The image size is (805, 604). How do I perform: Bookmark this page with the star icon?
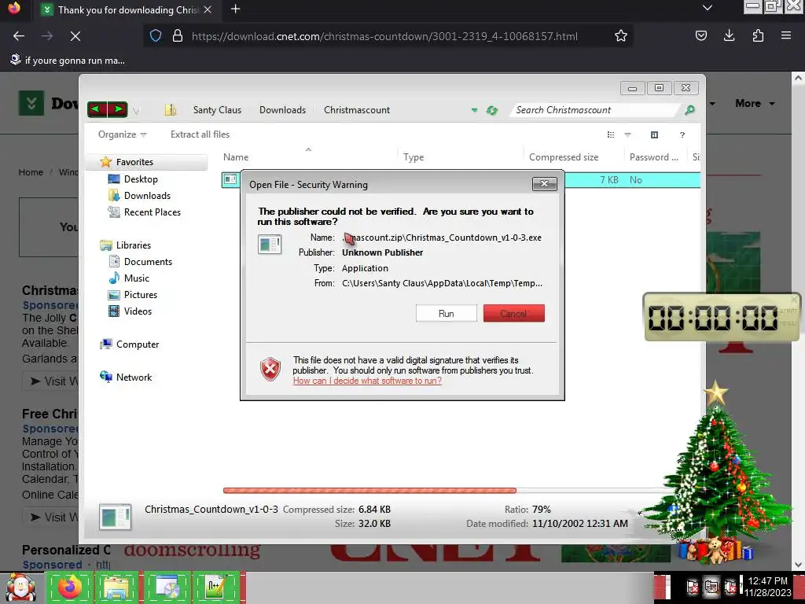[621, 36]
